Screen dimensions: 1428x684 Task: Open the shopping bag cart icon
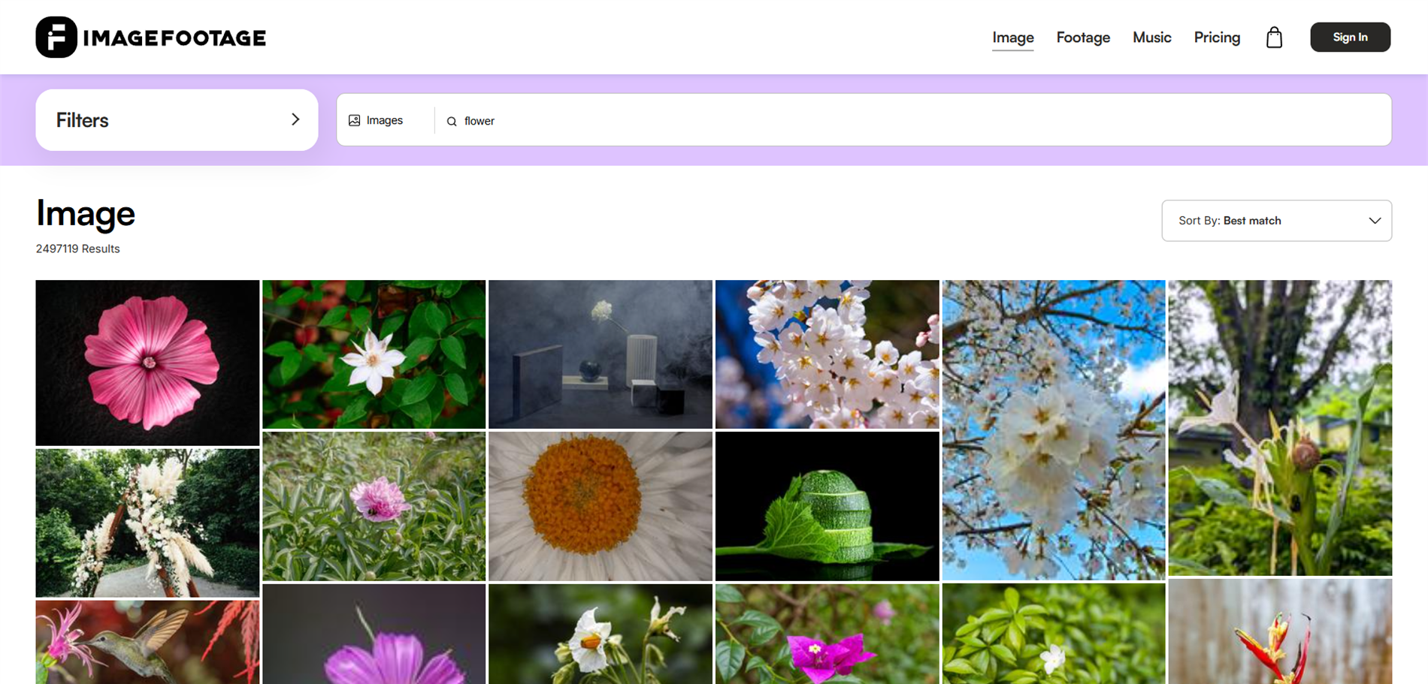[x=1274, y=38]
